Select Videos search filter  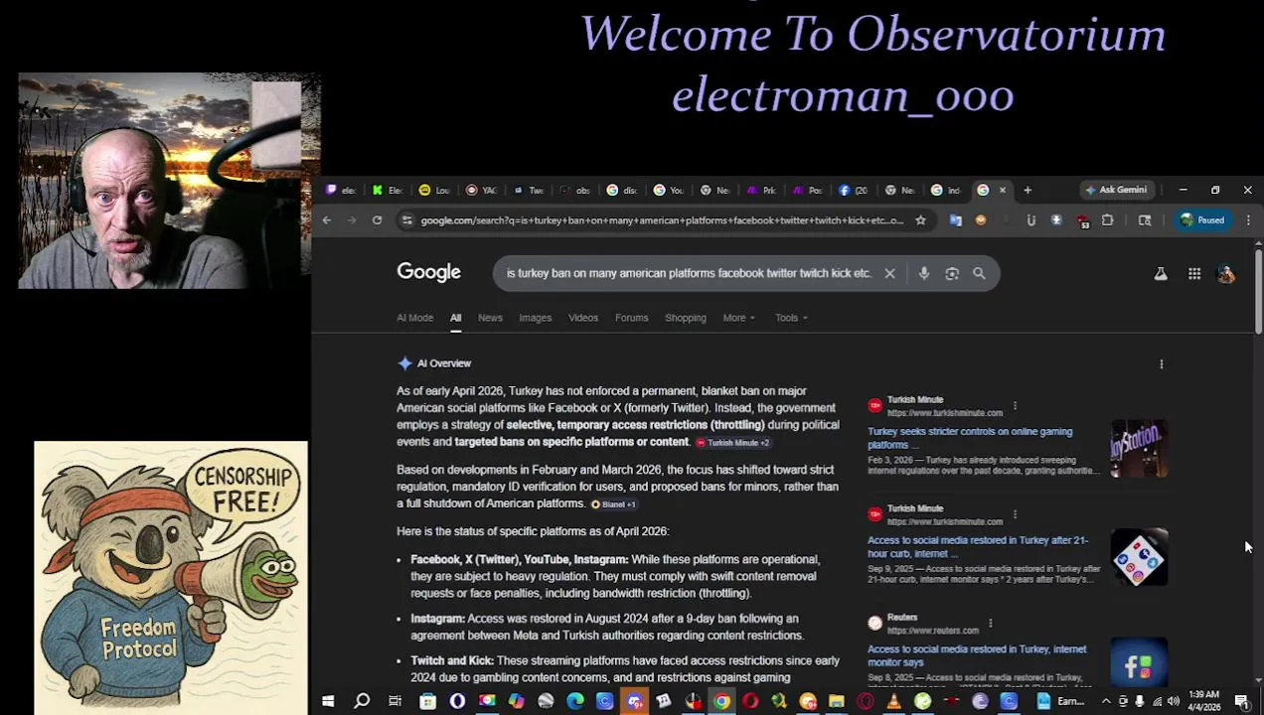coord(583,318)
